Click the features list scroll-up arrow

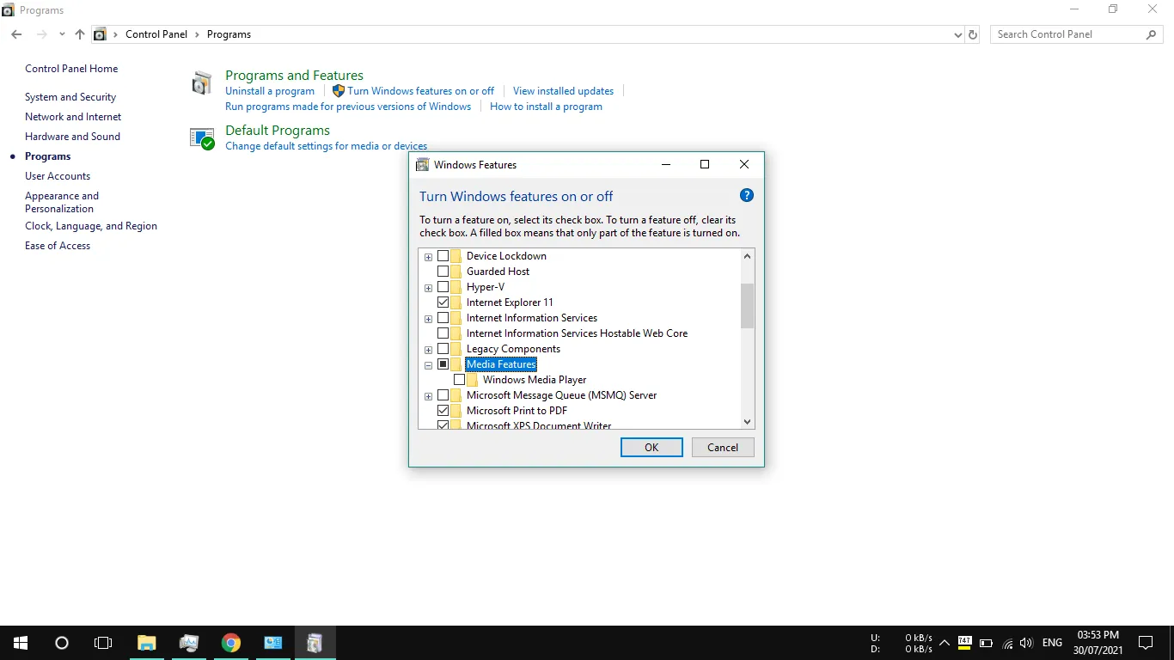747,256
